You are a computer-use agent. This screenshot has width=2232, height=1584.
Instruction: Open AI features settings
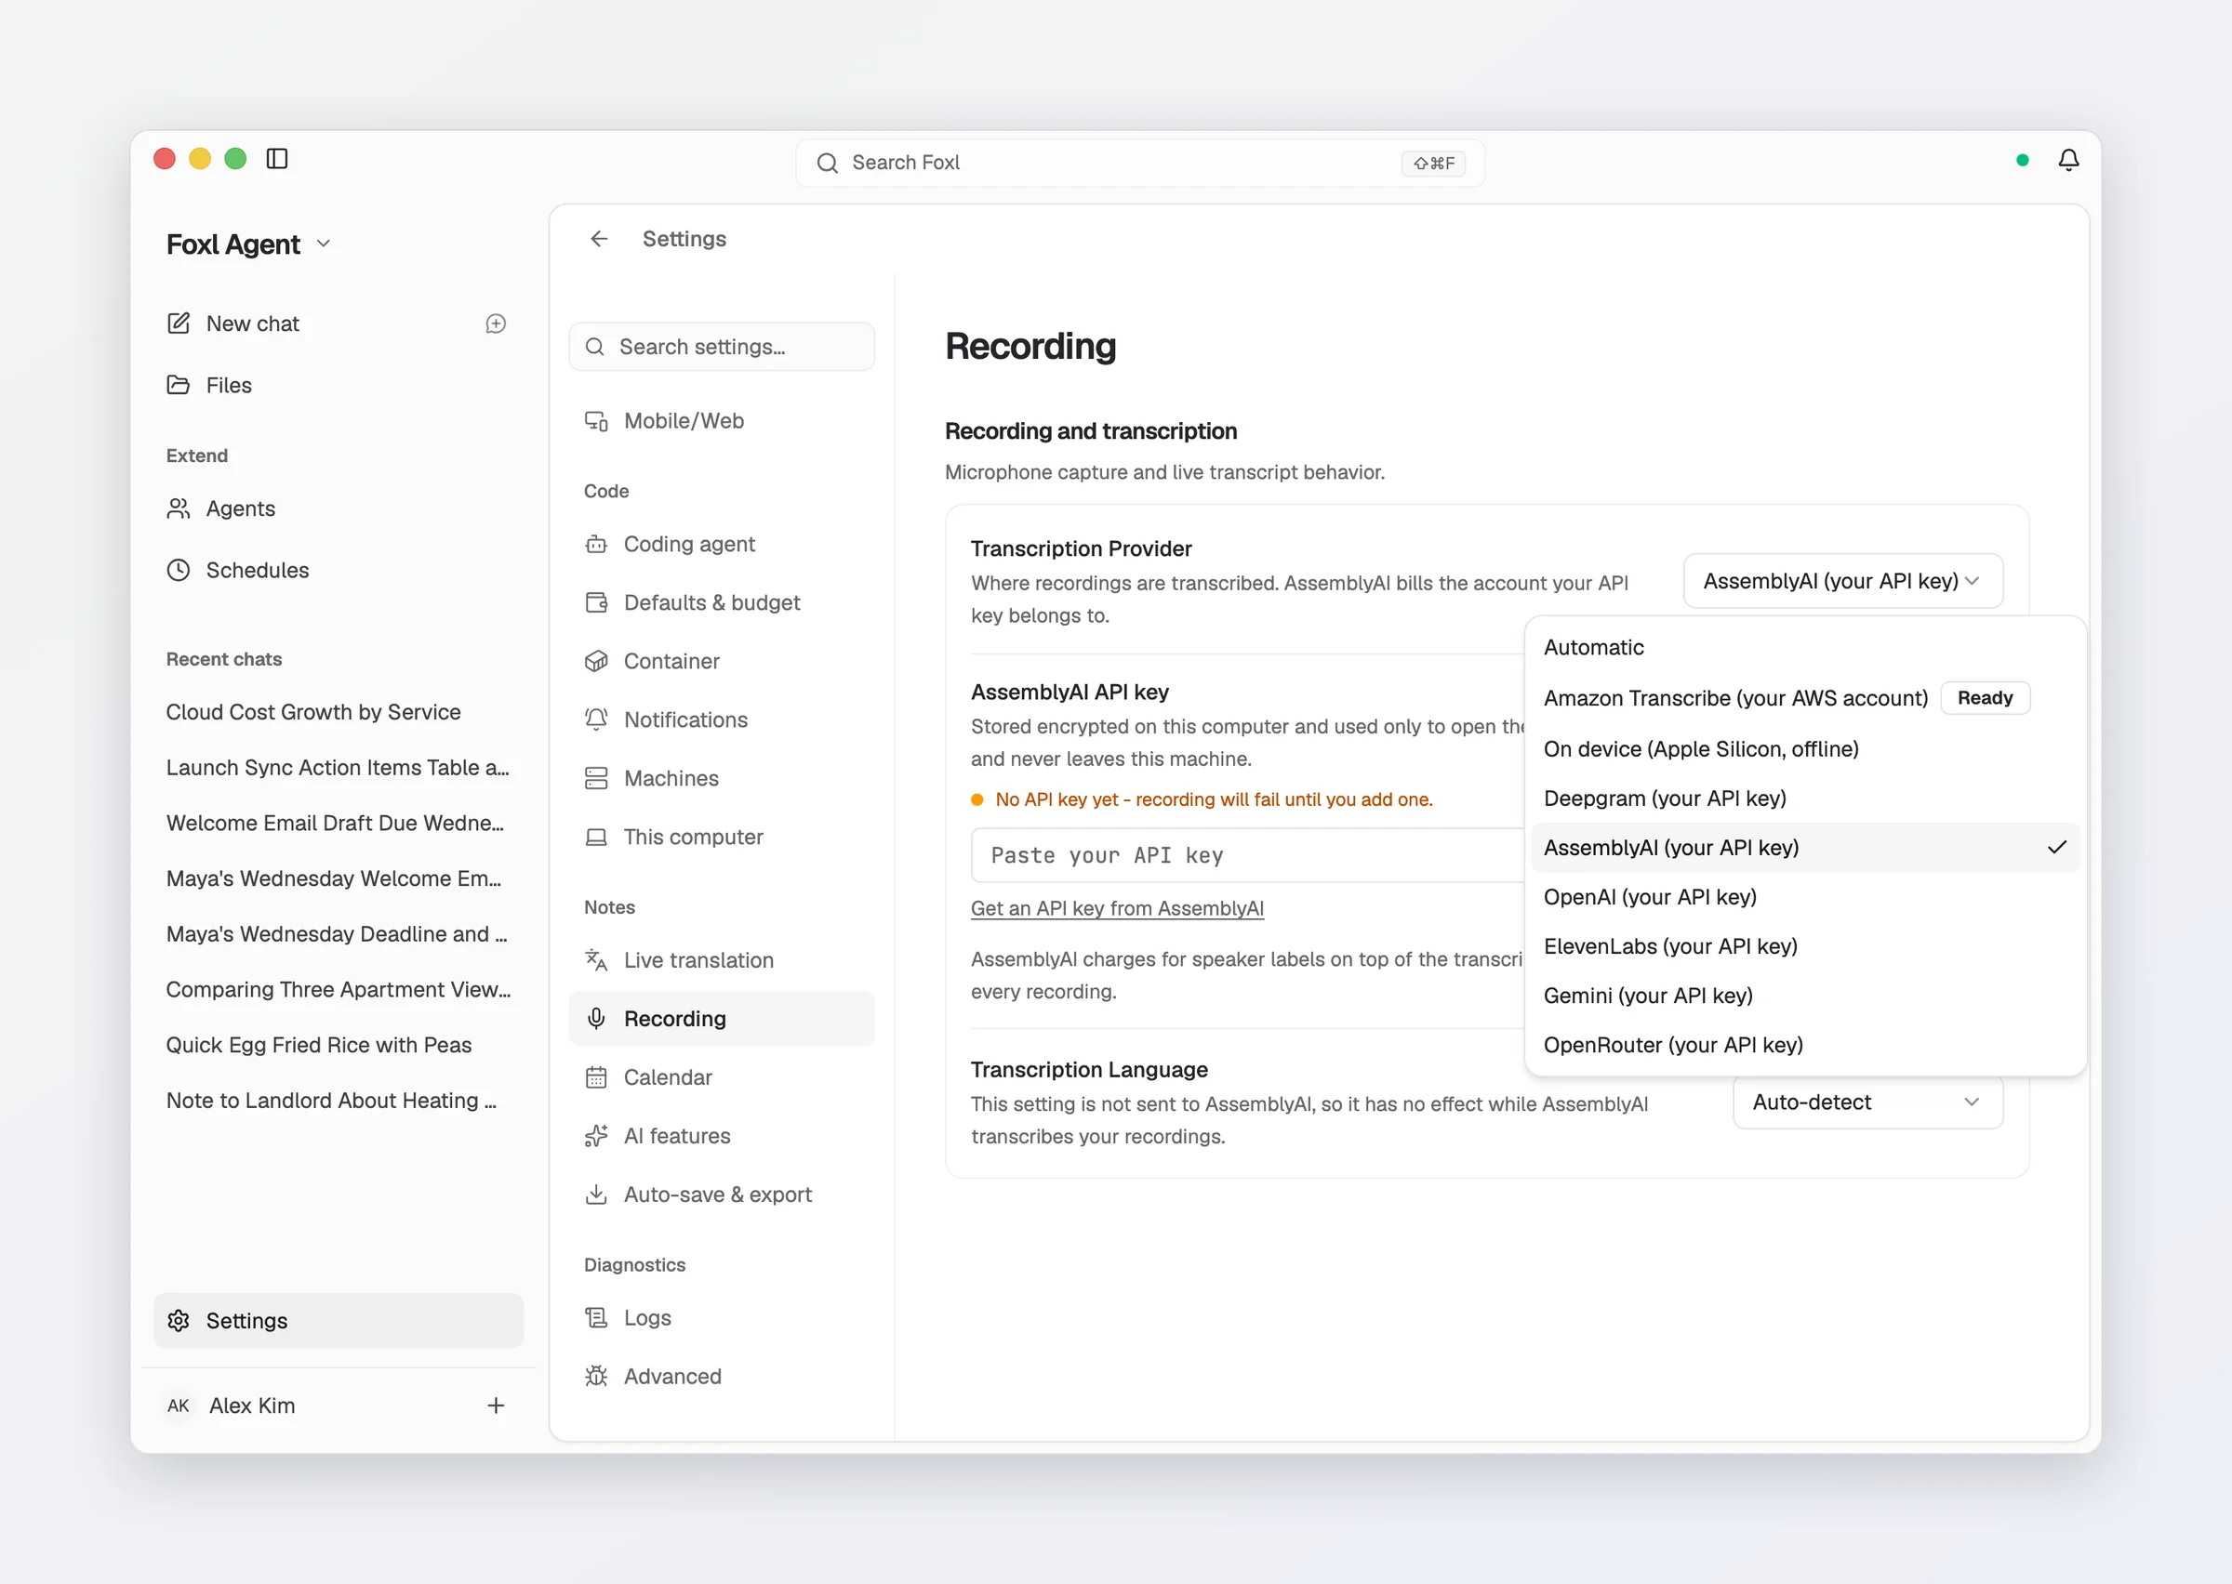pyautogui.click(x=721, y=1136)
